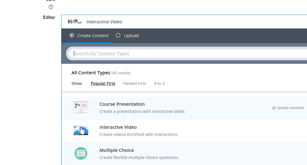Pick the Multiple Choice title
The width and height of the screenshot is (307, 165).
[x=117, y=150]
